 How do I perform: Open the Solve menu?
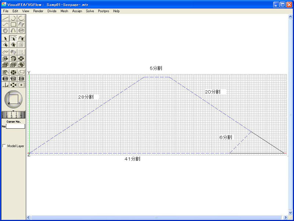click(90, 11)
